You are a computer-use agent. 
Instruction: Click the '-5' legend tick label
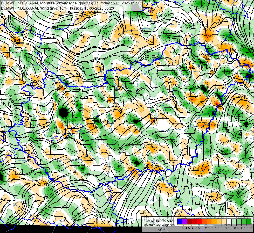(x=182, y=228)
